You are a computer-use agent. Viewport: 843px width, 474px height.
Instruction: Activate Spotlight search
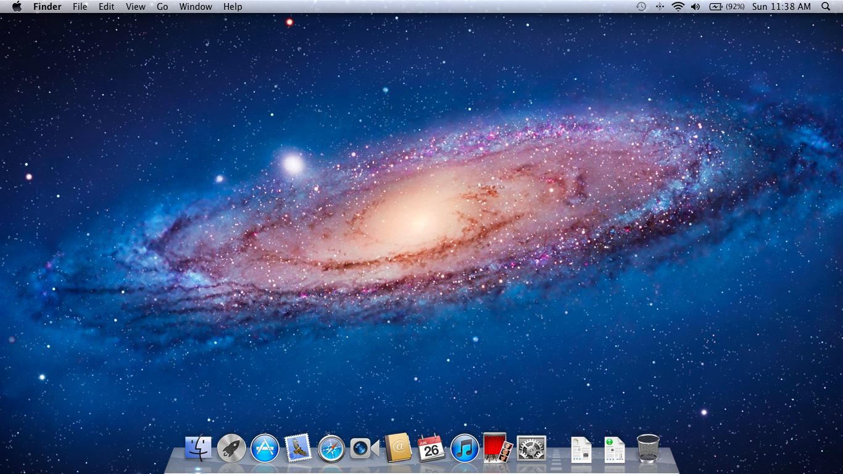[x=826, y=7]
